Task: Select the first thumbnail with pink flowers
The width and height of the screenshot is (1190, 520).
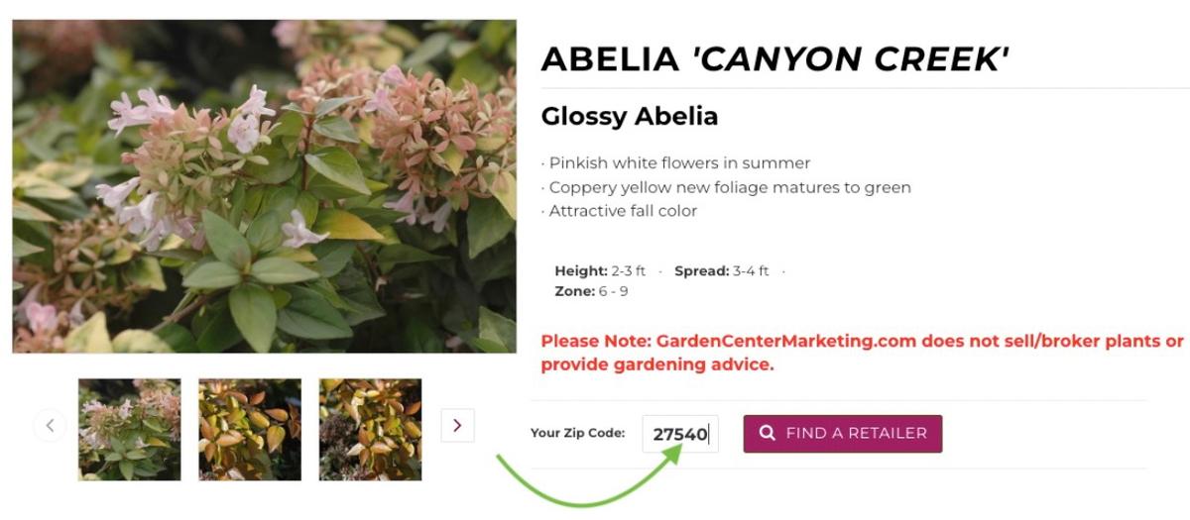Action: pos(130,429)
